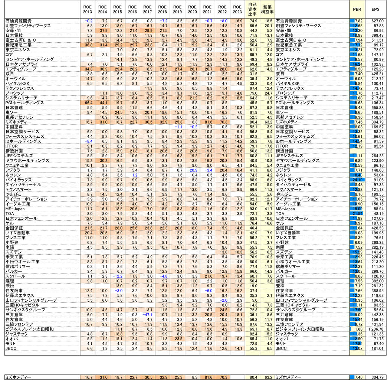The image size is (387, 380).
Task: Click ROE 2013 value 66.4 for PCIホールディングス
Action: [88, 103]
